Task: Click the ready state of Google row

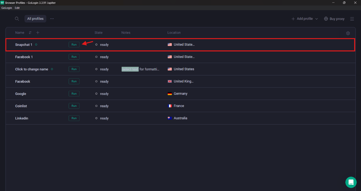Action: click(x=104, y=94)
